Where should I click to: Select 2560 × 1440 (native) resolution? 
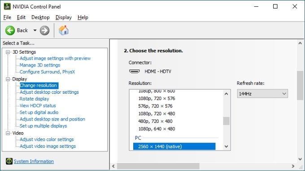pyautogui.click(x=174, y=146)
